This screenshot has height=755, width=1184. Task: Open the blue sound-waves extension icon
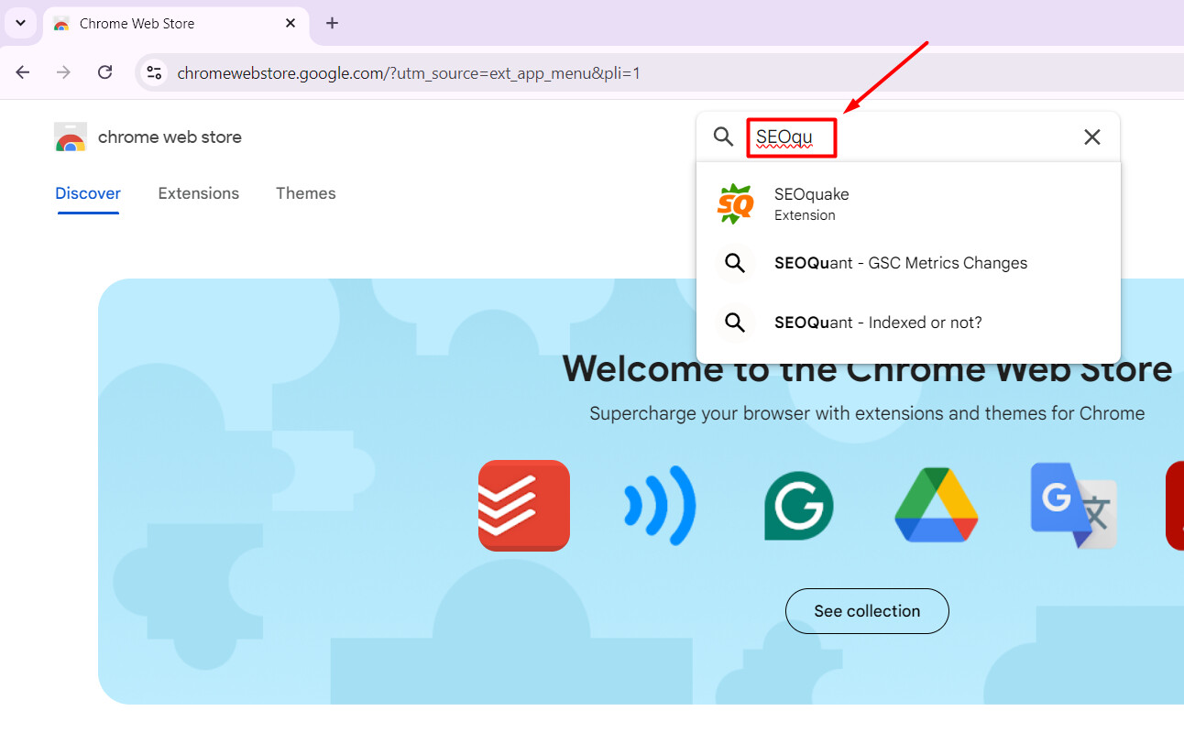[660, 506]
